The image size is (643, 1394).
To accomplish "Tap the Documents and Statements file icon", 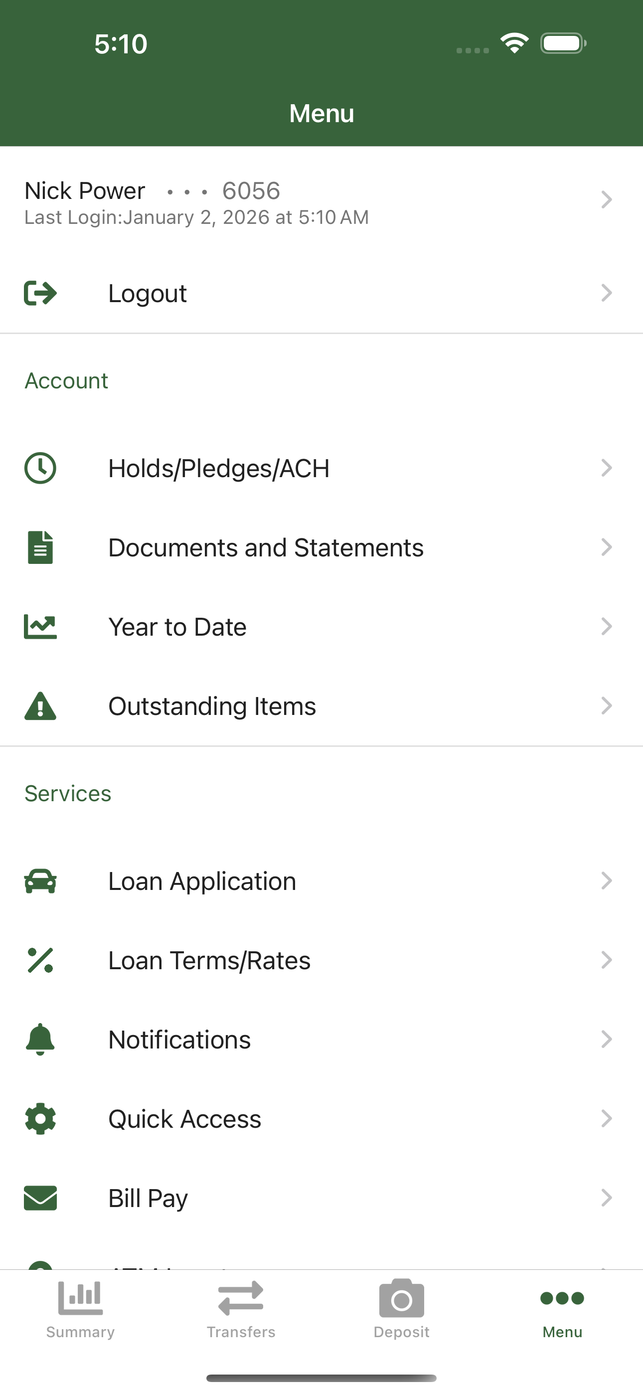I will coord(40,547).
